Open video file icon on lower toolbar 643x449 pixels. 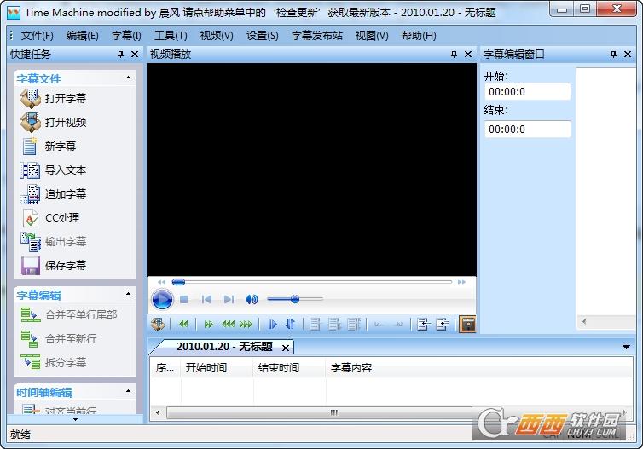tap(158, 325)
